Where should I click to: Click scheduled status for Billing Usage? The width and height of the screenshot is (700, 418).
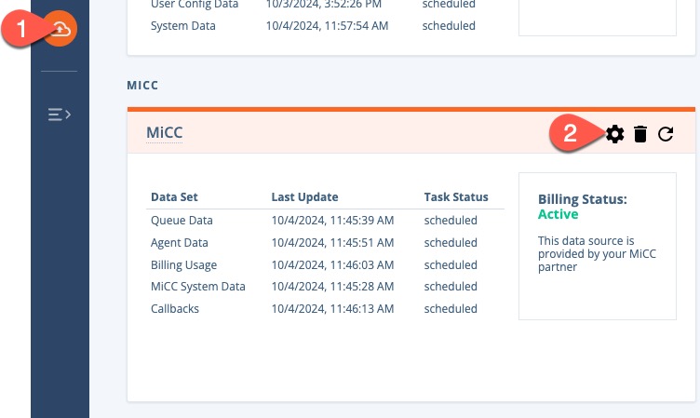(x=451, y=264)
